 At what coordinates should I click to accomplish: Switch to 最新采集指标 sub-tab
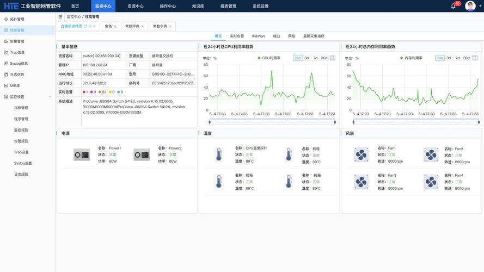(x=314, y=36)
